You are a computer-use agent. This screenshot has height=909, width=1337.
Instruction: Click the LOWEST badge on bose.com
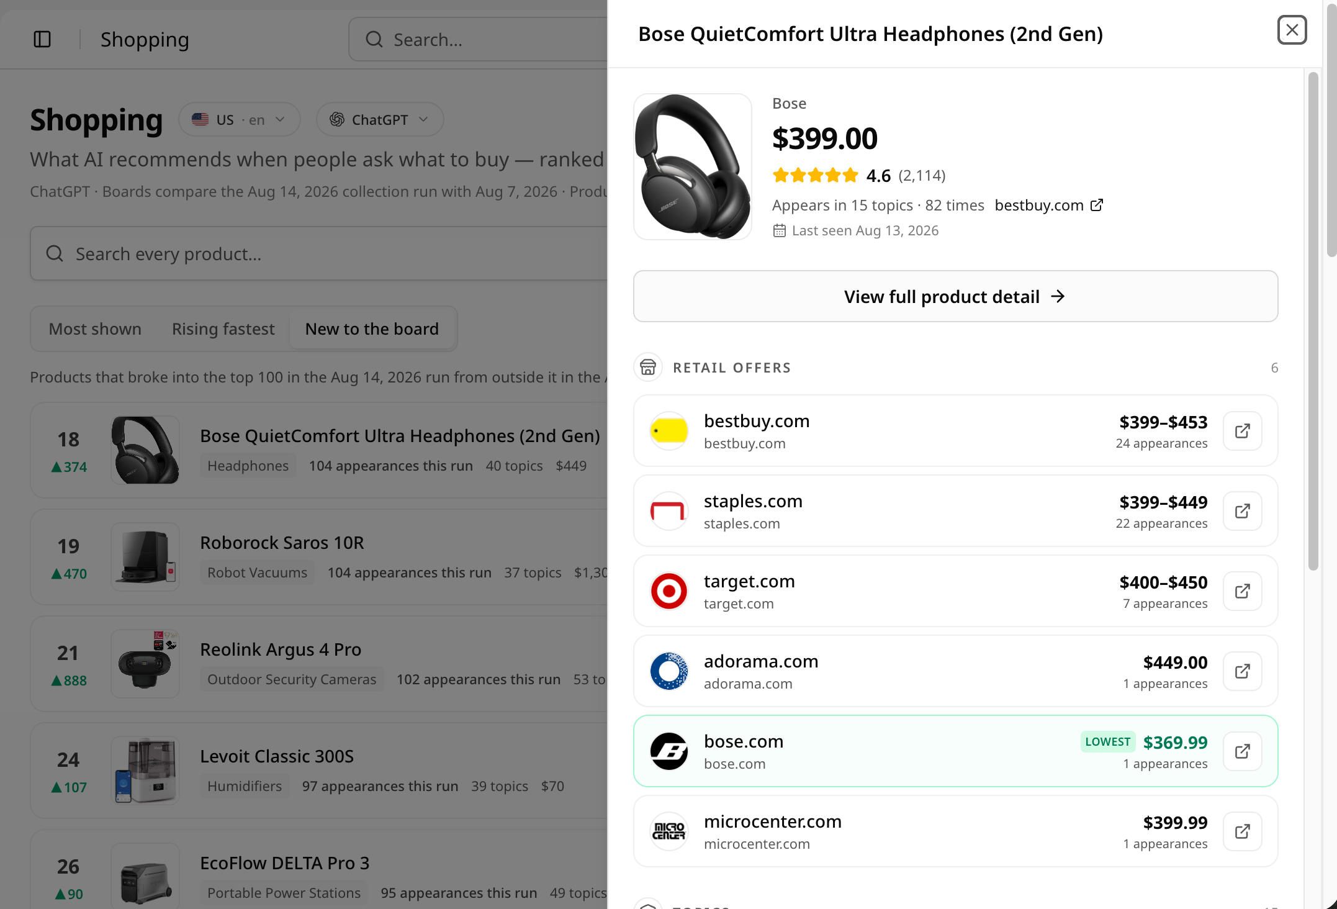tap(1107, 741)
